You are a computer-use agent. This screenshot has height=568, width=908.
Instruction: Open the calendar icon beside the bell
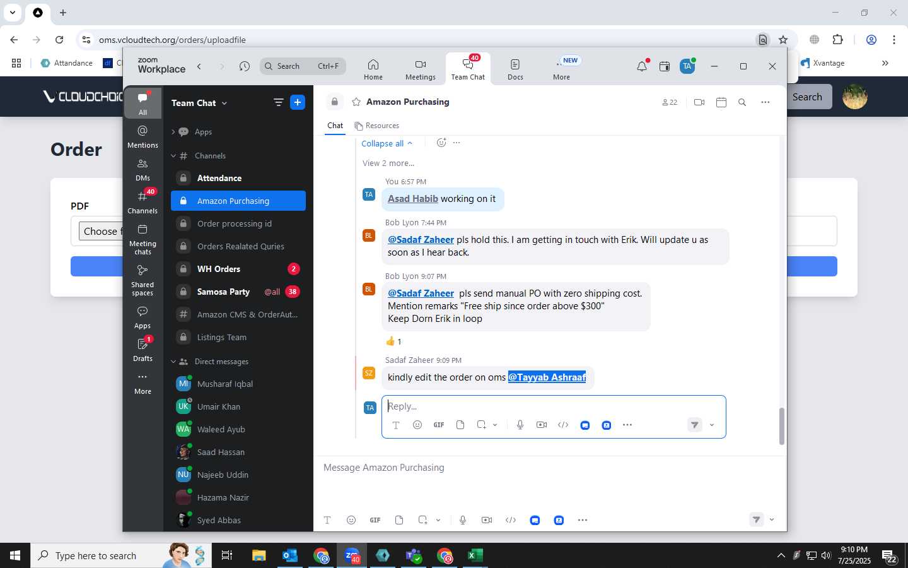665,66
